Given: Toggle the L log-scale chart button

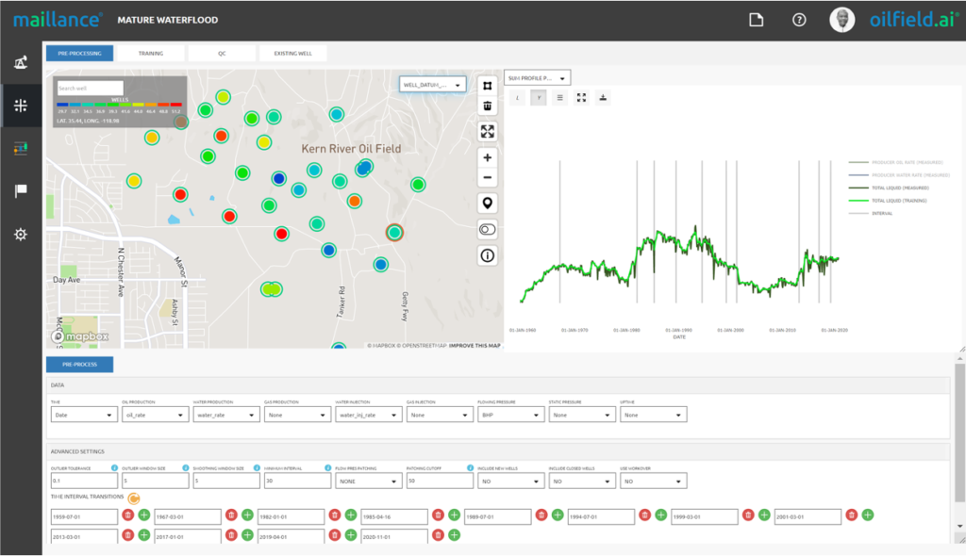Looking at the screenshot, I should coord(517,97).
